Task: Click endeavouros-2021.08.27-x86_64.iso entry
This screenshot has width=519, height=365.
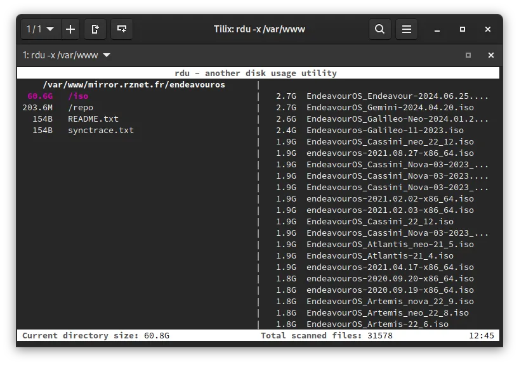Action: tap(390, 153)
